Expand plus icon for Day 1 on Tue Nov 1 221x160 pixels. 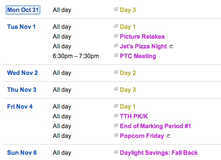[116, 27]
